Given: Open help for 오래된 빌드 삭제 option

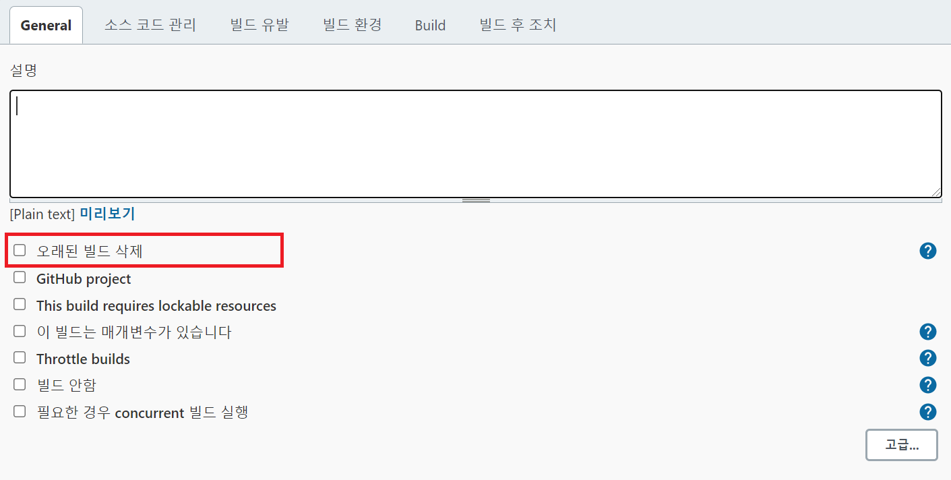Looking at the screenshot, I should [x=927, y=250].
